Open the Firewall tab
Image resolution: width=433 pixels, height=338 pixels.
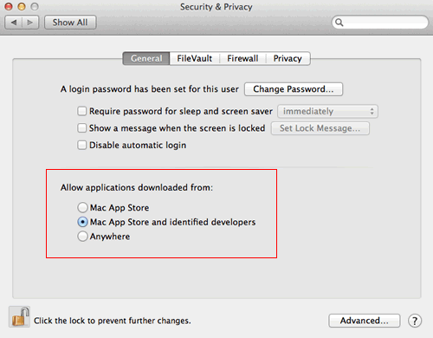pyautogui.click(x=242, y=59)
